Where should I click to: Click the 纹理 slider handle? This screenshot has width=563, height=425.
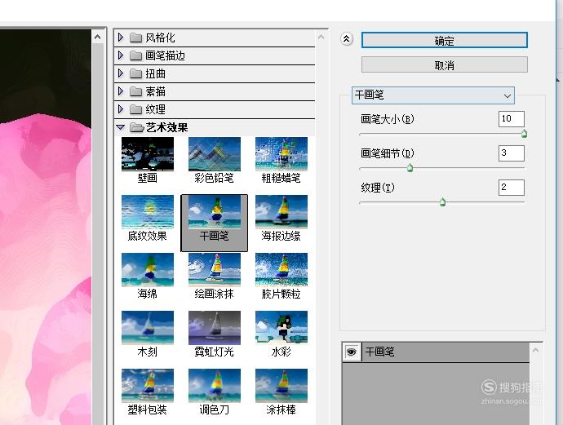(442, 202)
